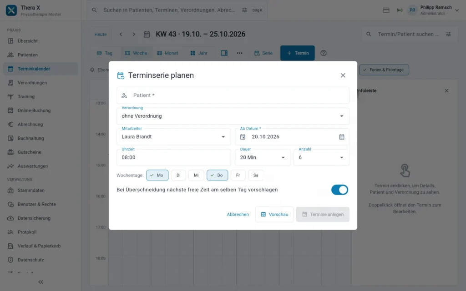Switch to the Tag view tab
The image size is (466, 291).
click(x=105, y=53)
